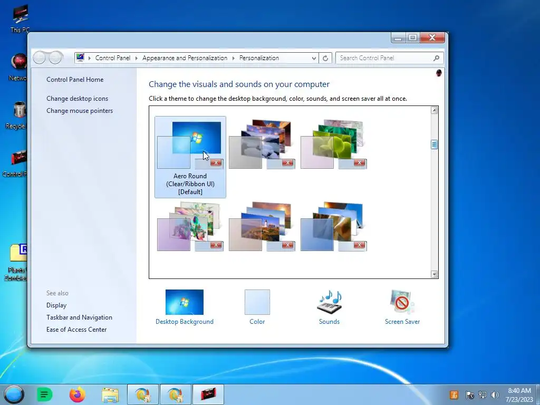Open Change mouse pointers link
The height and width of the screenshot is (405, 540).
tap(80, 111)
